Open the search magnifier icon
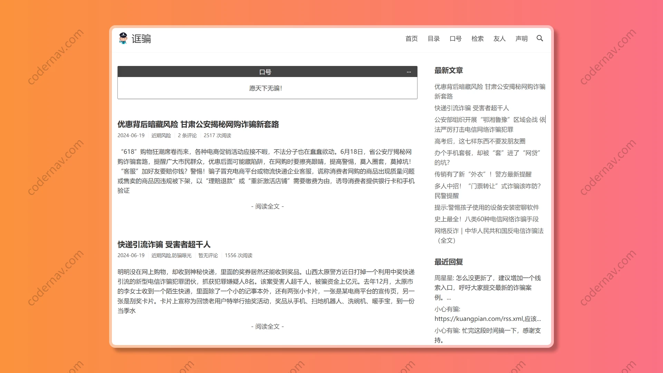 pos(540,38)
